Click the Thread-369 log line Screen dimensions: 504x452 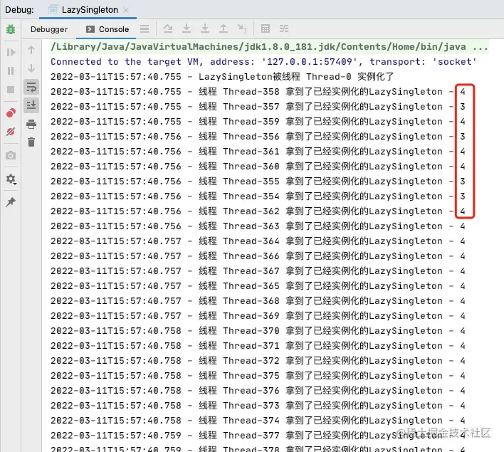pyautogui.click(x=258, y=316)
